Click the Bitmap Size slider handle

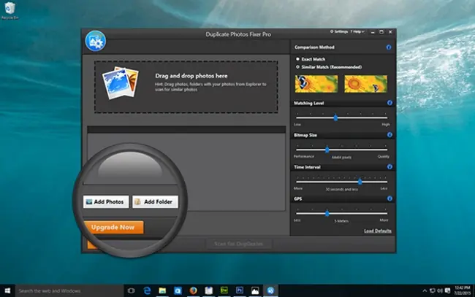(x=327, y=150)
